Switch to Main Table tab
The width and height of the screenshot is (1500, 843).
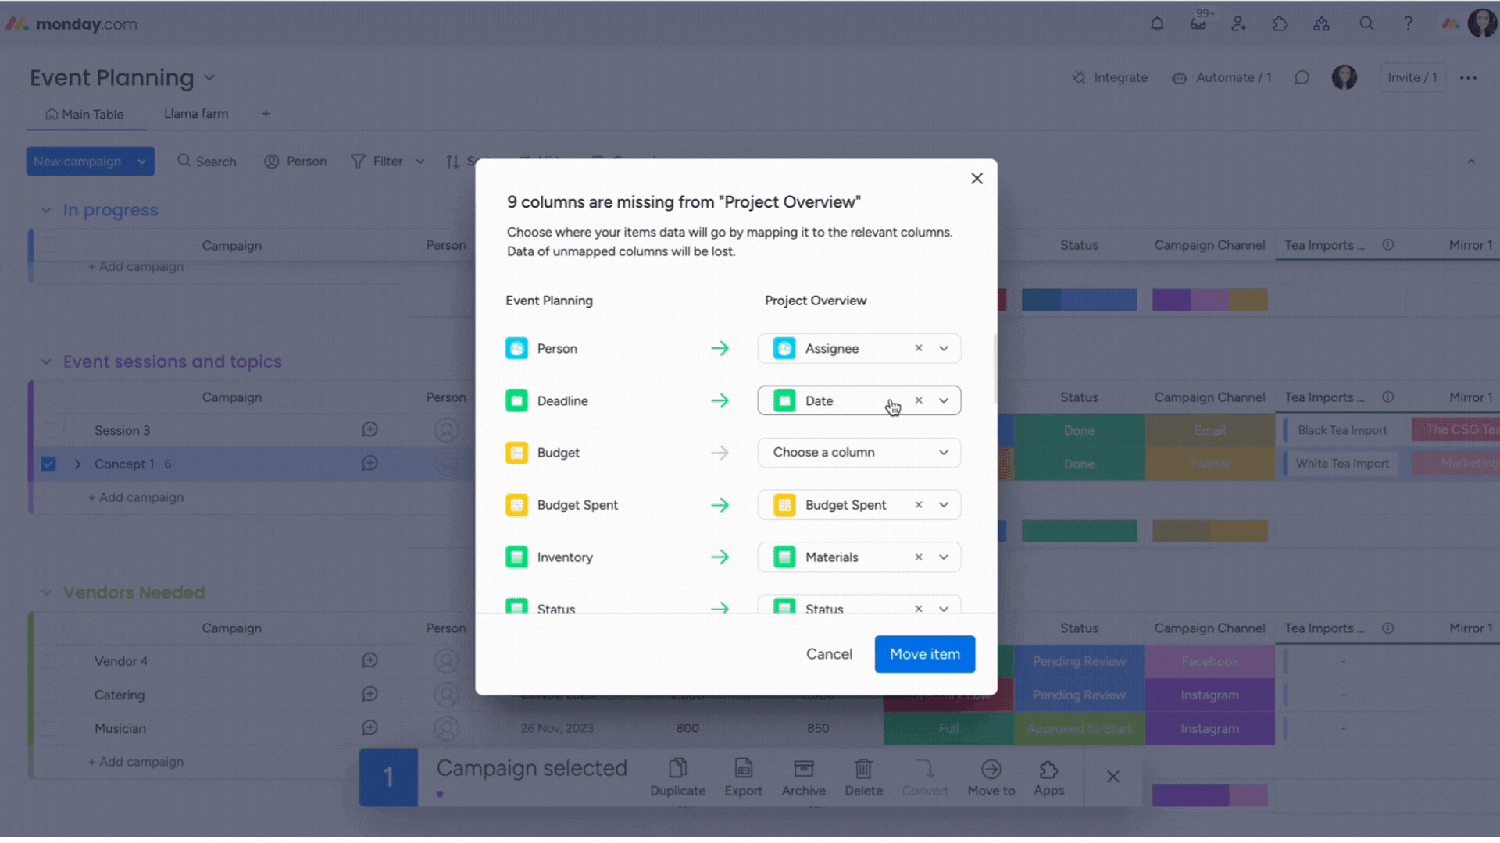tap(84, 114)
